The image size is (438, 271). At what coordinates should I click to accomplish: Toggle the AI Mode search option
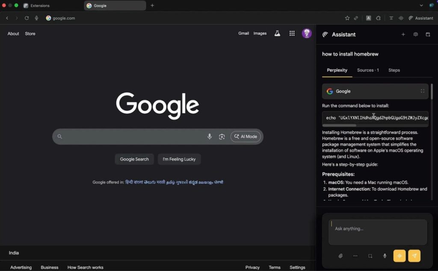tap(246, 136)
